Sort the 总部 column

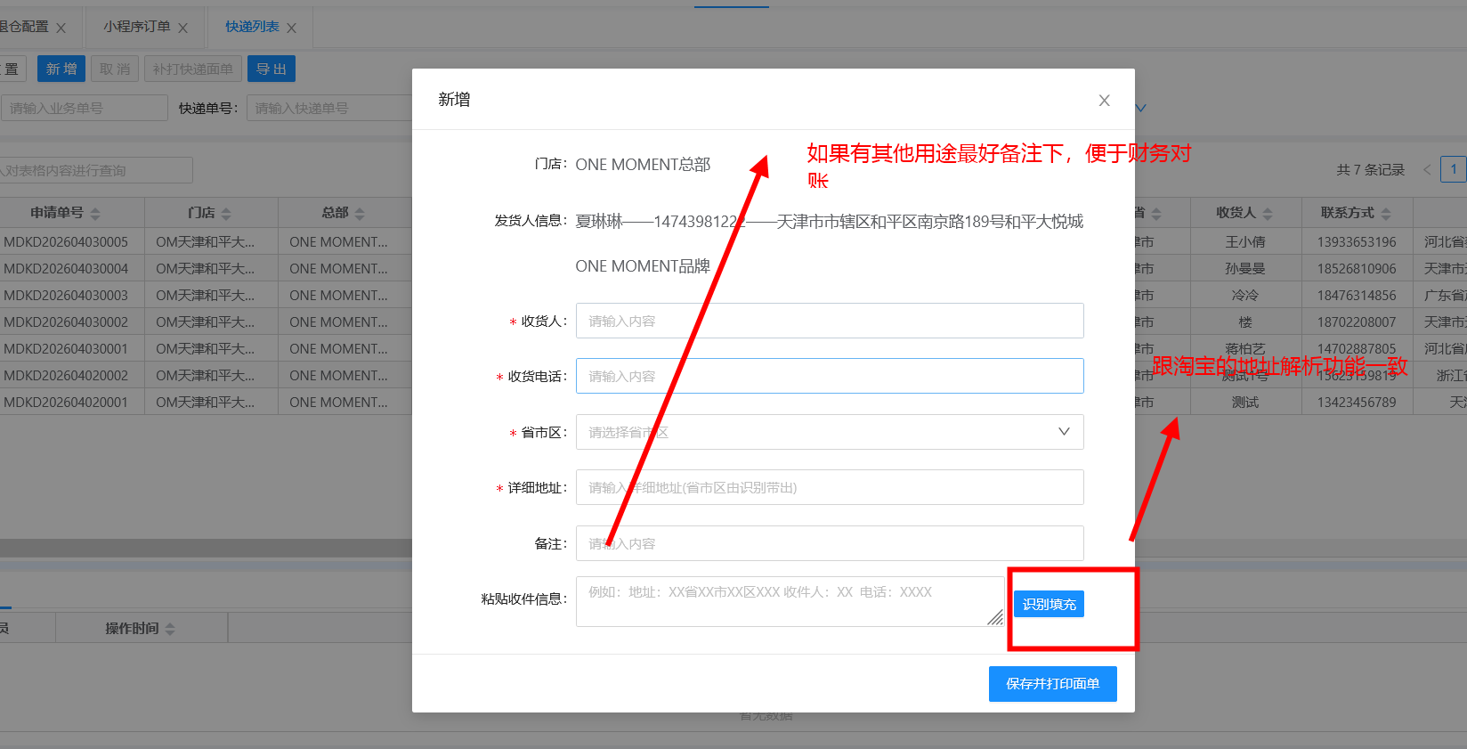(x=360, y=214)
